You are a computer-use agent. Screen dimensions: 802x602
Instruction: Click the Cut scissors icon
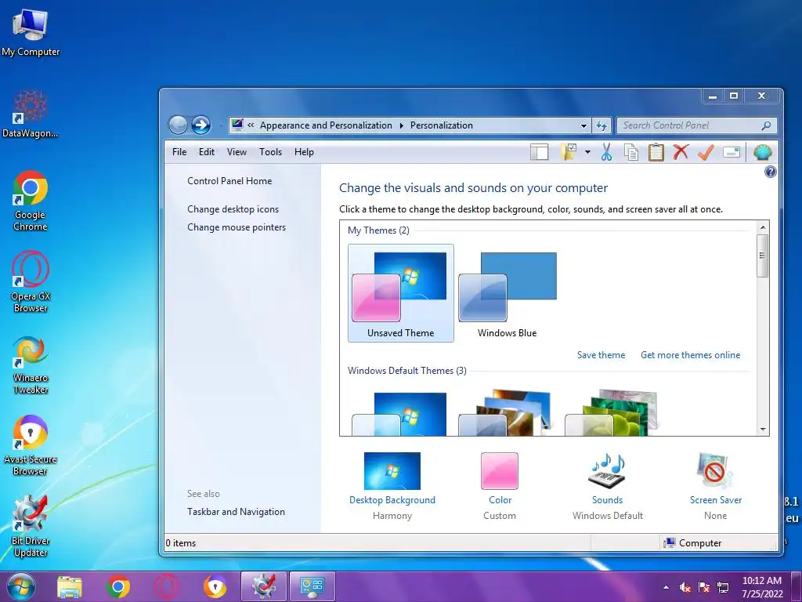coord(607,152)
